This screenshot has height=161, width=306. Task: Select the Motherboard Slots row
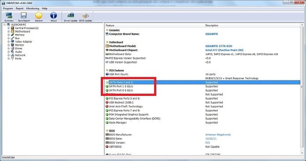click(202, 54)
